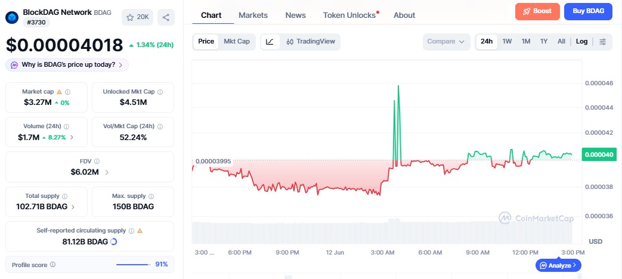This screenshot has height=279, width=622.
Task: Open the Token Unlocks tab
Action: (349, 15)
